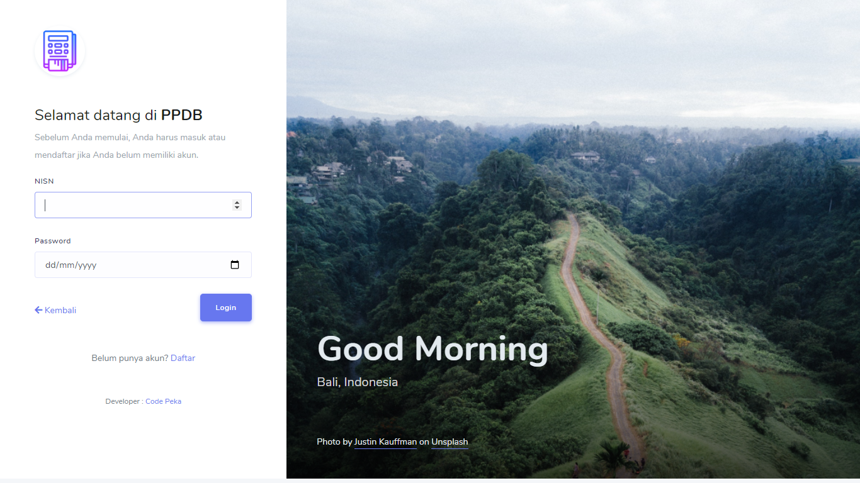Image resolution: width=860 pixels, height=483 pixels.
Task: Click the NISN field label
Action: pos(44,181)
